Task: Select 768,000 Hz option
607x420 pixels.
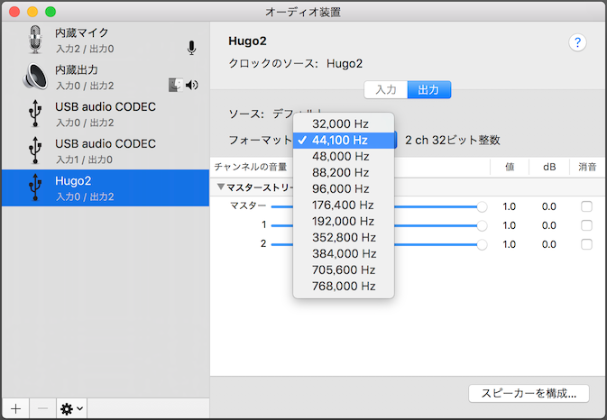Action: point(344,287)
